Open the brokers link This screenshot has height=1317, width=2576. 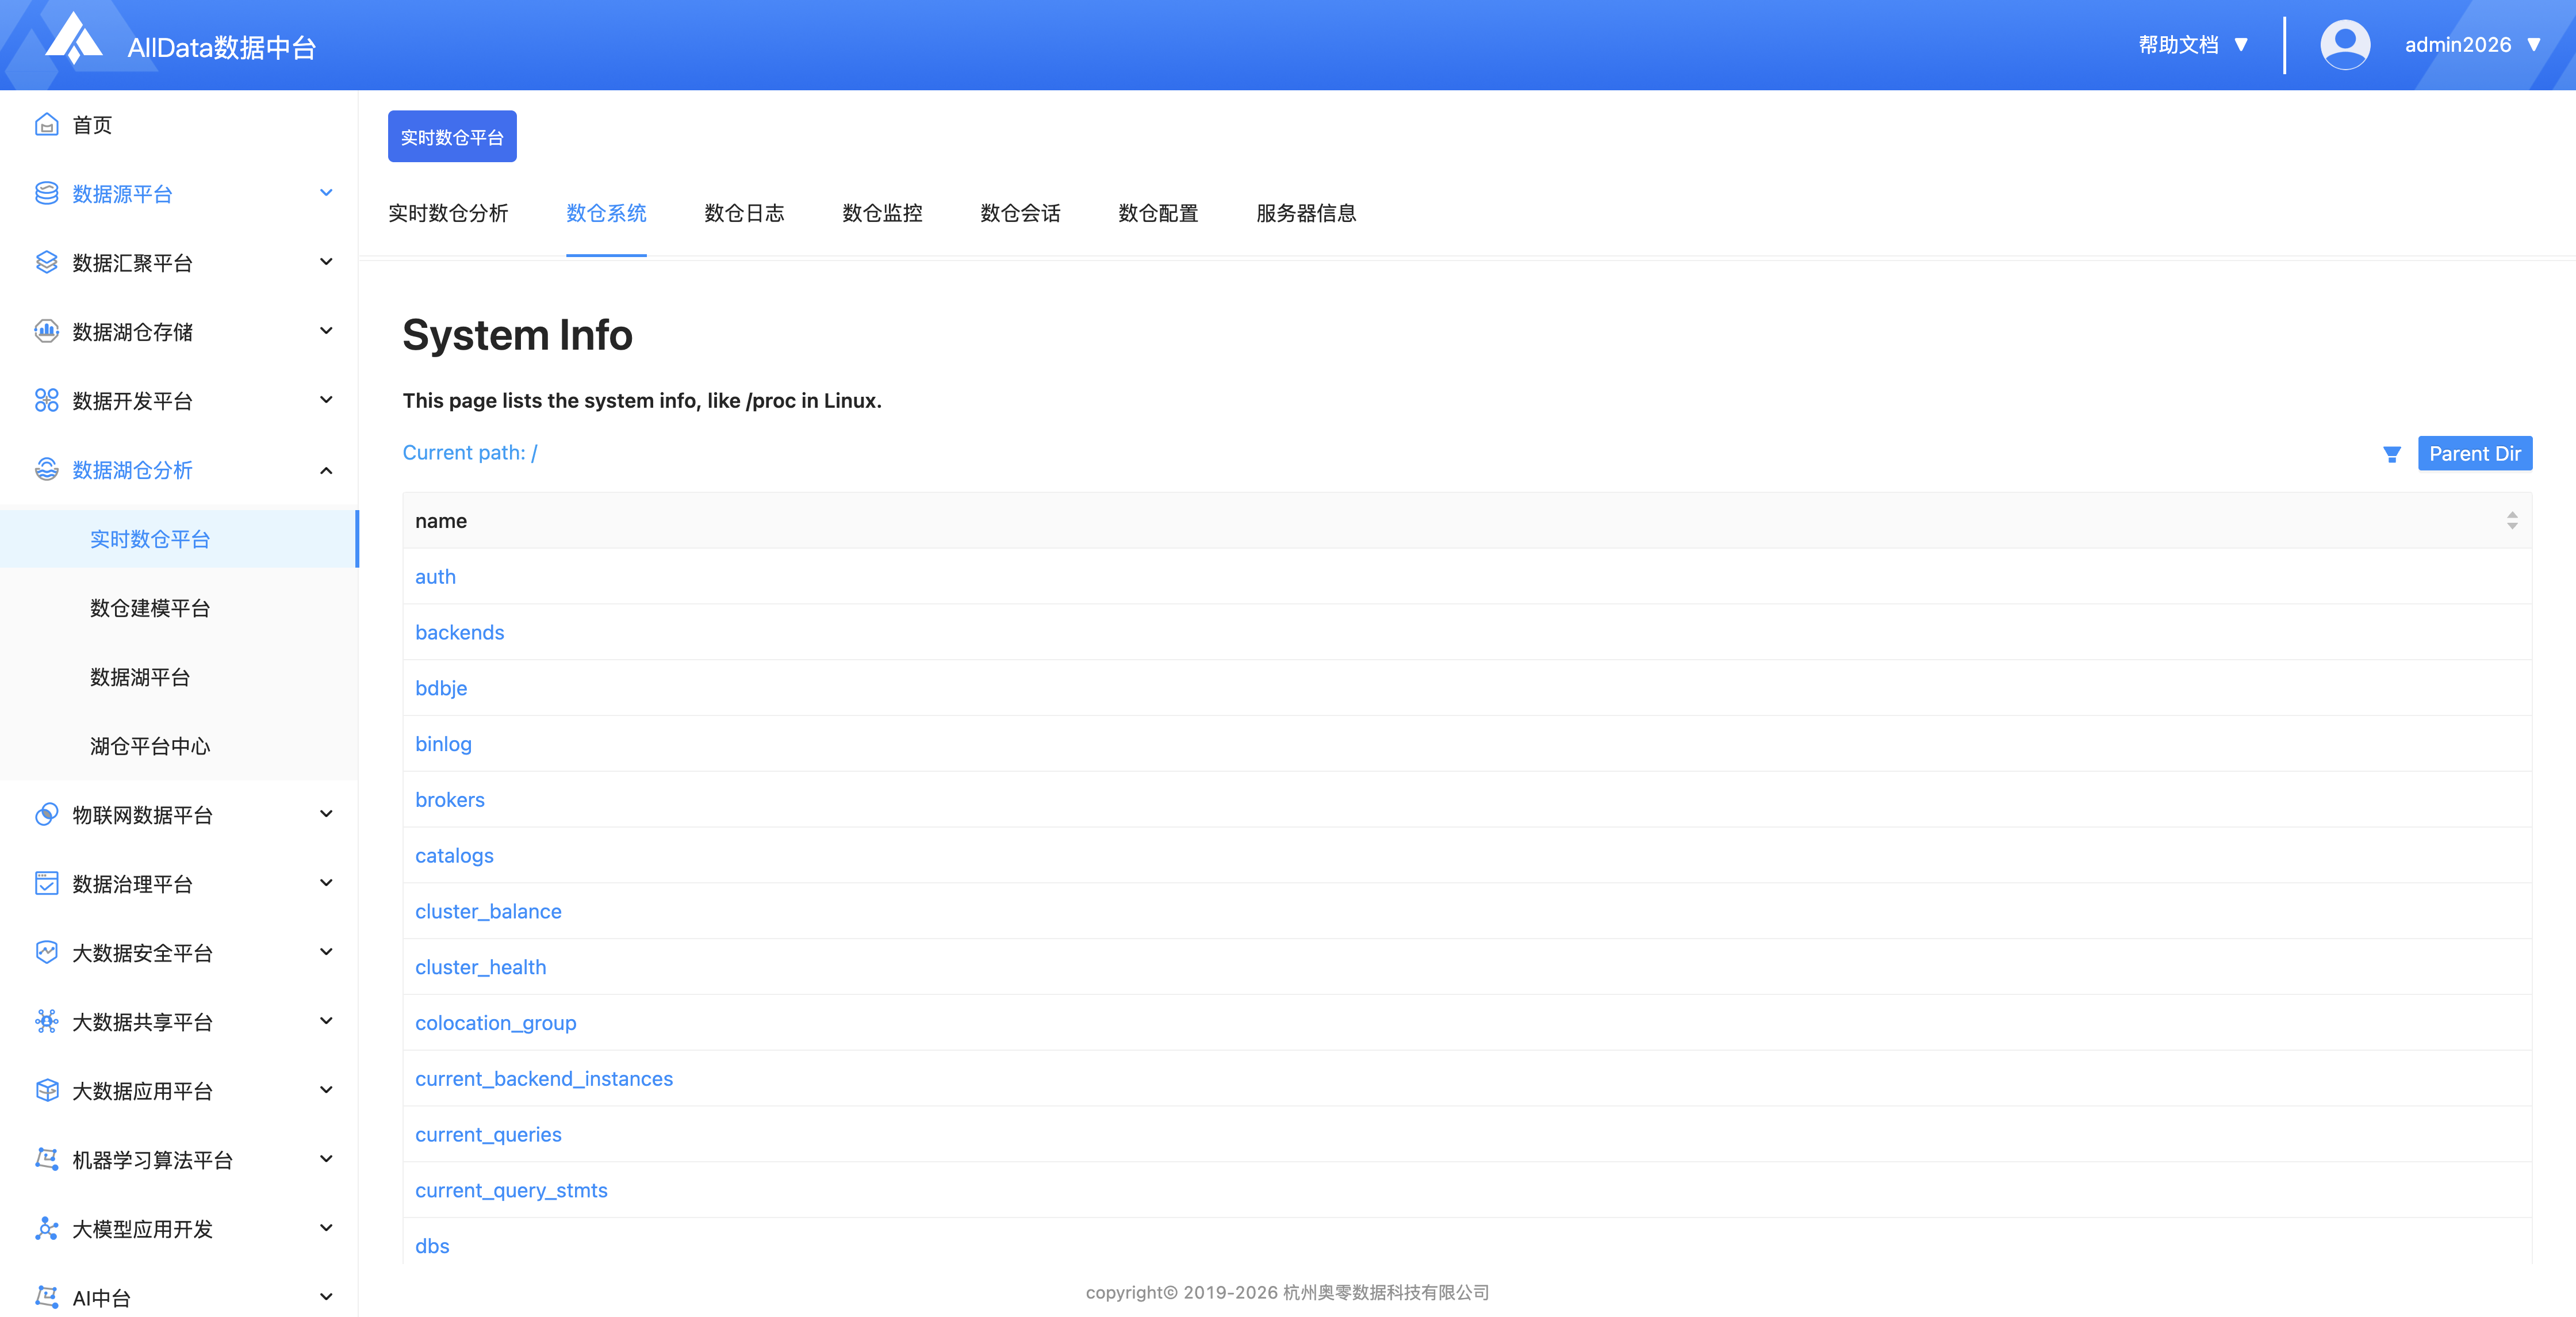(449, 800)
